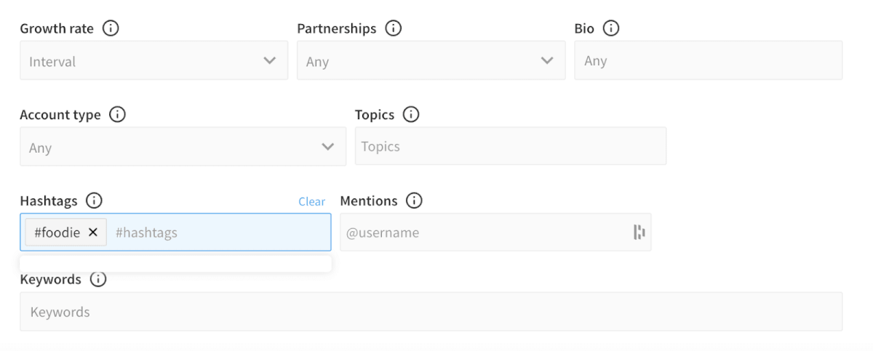
Task: Click into the Topics field
Action: point(510,147)
